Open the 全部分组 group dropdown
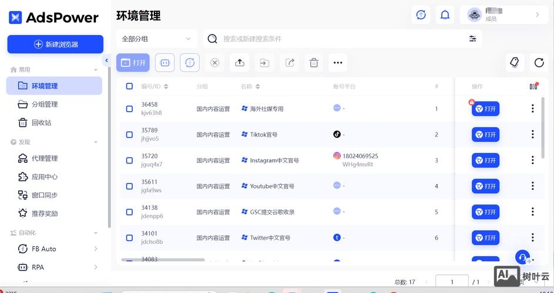554x293 pixels. 156,39
